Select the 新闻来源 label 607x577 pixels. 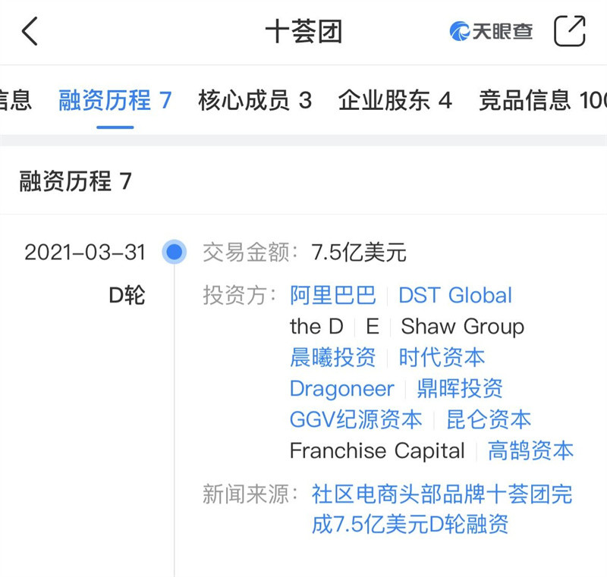click(x=250, y=494)
